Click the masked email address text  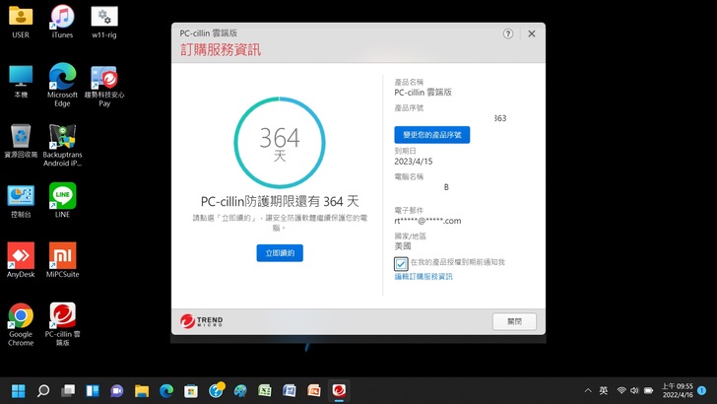click(427, 221)
